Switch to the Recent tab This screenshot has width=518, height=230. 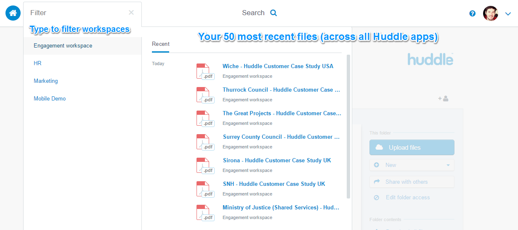[161, 44]
